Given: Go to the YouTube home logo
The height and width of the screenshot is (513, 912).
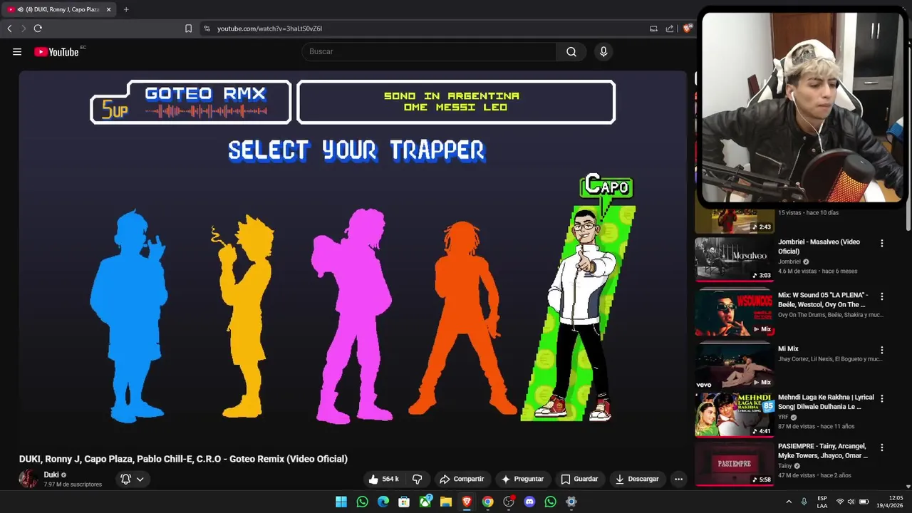Looking at the screenshot, I should click(56, 51).
